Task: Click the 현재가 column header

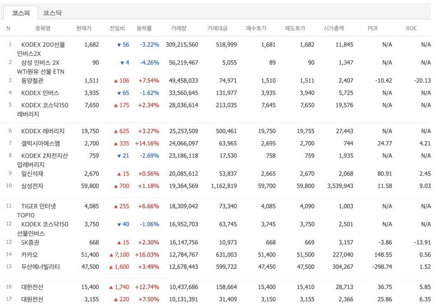Action: click(83, 28)
